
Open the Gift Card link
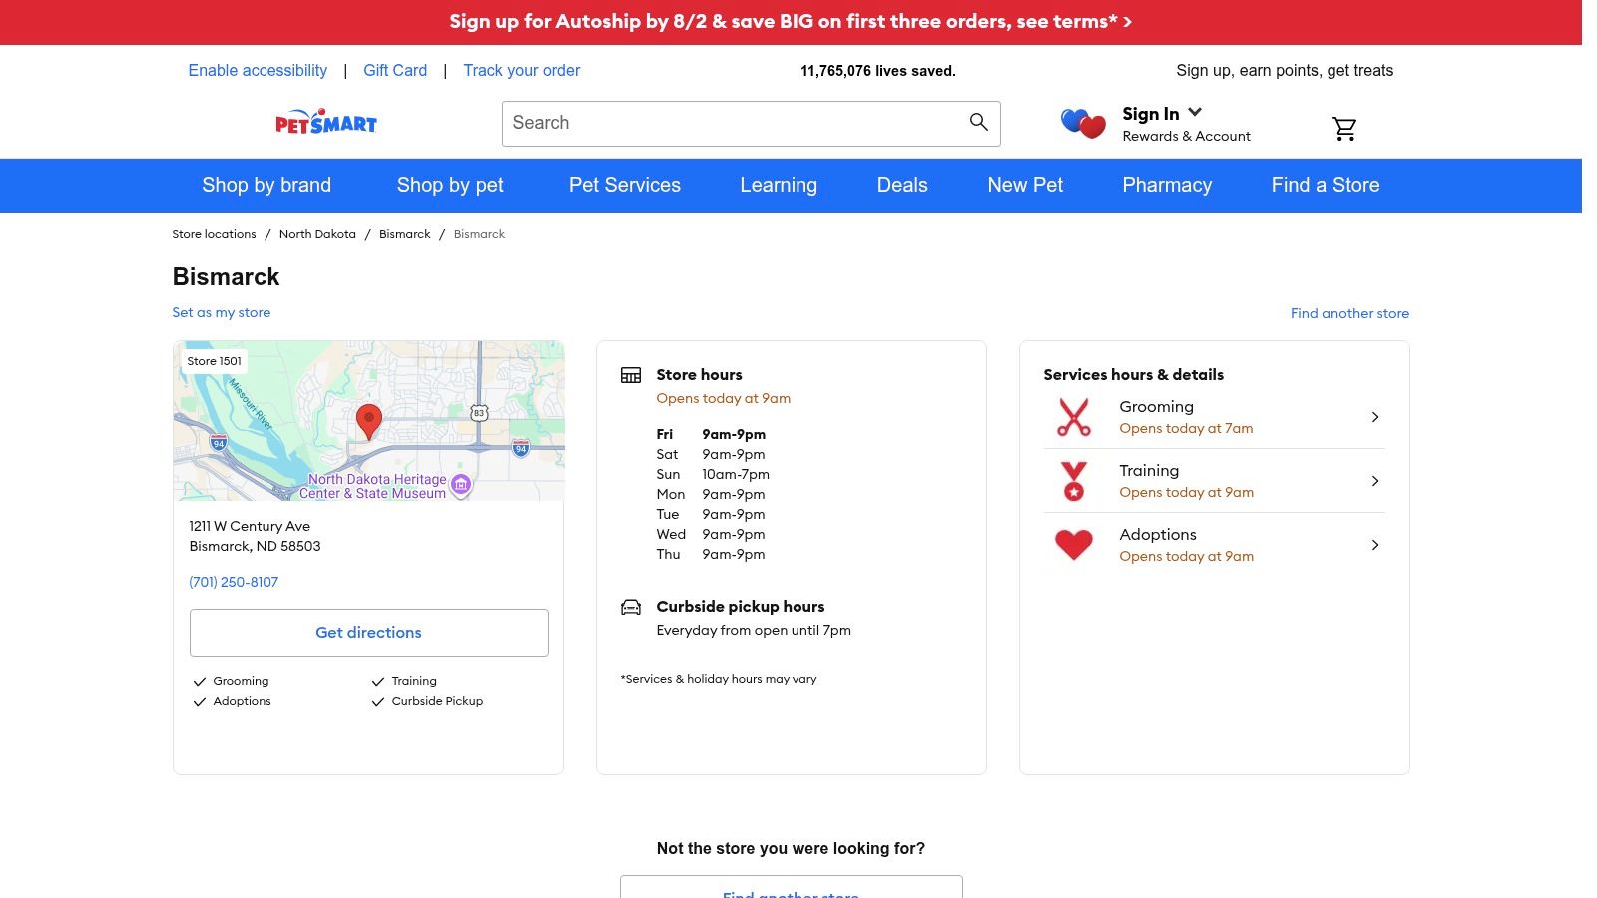tap(395, 70)
